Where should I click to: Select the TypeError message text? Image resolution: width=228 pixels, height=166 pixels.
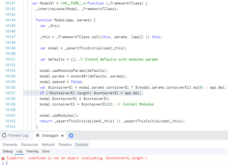click(77, 158)
